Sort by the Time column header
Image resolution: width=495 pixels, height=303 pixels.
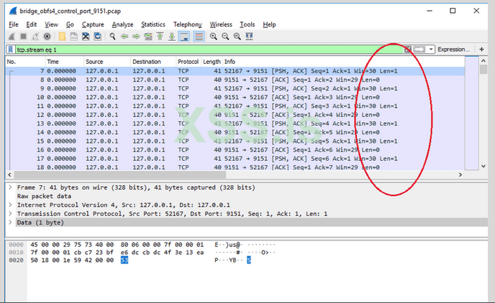pyautogui.click(x=65, y=62)
